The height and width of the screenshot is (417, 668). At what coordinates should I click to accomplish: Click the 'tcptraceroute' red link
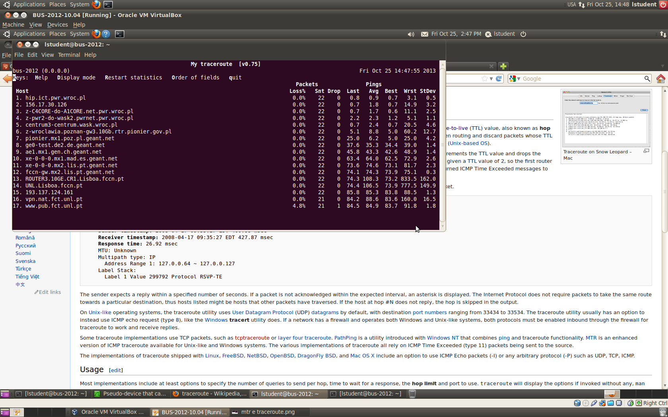252,338
